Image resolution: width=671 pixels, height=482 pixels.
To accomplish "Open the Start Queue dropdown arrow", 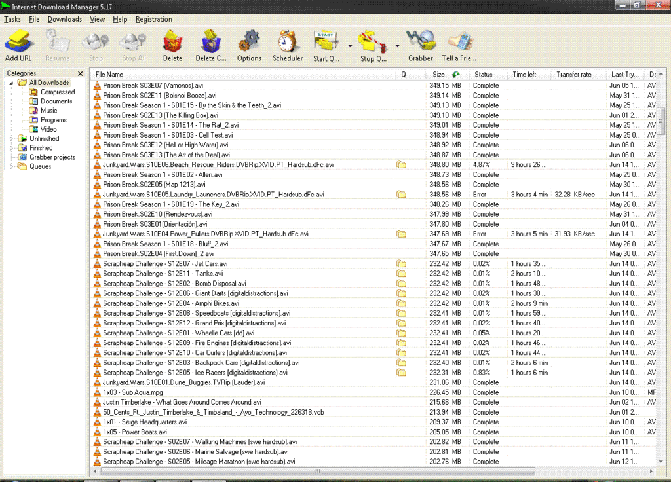I will [350, 46].
